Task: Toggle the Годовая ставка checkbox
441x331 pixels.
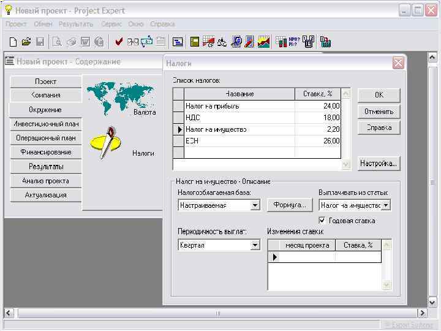Action: pyautogui.click(x=322, y=220)
